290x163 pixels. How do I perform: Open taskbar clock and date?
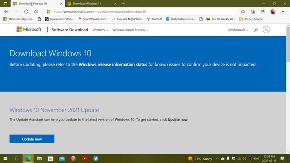point(269,158)
